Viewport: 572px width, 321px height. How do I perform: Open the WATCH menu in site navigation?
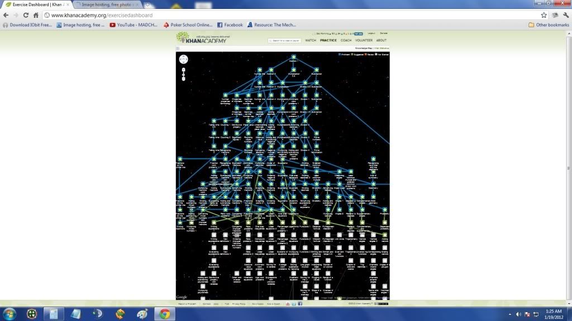311,41
